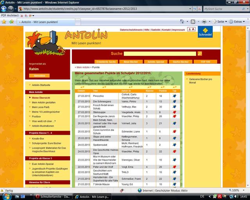Select the Marke Bücher tab
The width and height of the screenshot is (250, 200).
click(180, 62)
